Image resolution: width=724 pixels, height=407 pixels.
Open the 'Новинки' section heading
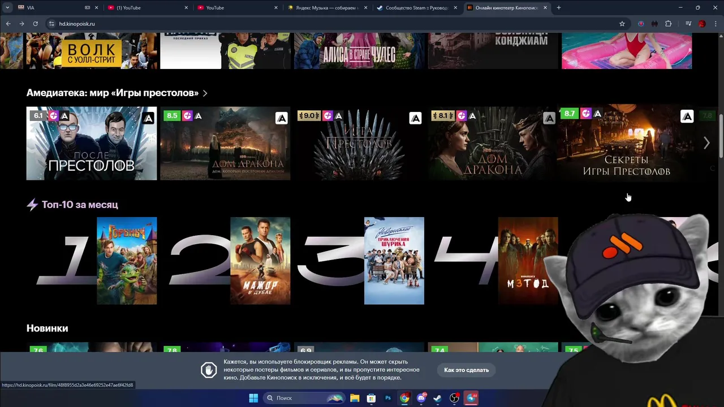47,328
